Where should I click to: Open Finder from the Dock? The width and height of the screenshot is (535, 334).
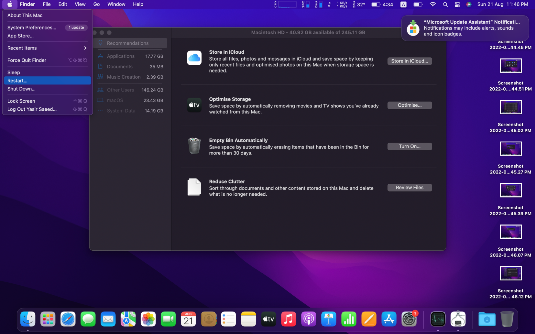coord(28,319)
